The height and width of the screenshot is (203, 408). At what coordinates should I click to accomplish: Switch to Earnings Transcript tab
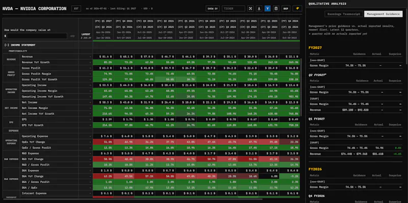coord(344,14)
